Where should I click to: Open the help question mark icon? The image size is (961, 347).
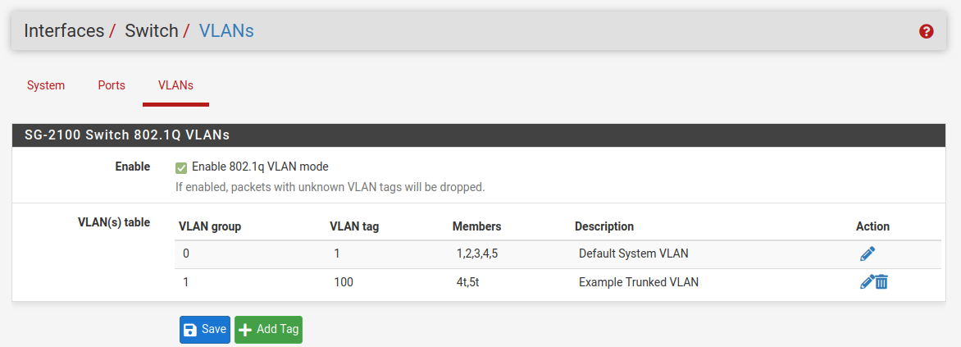click(x=926, y=31)
